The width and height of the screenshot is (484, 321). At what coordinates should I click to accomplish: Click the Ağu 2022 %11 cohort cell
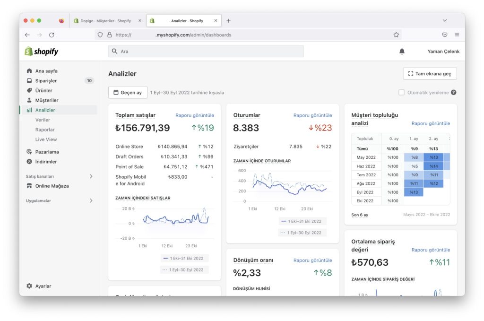pyautogui.click(x=414, y=183)
